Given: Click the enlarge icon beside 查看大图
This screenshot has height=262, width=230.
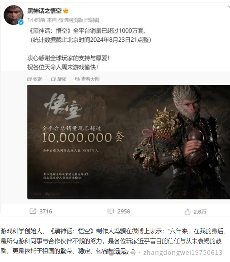Looking at the screenshot, I should click(77, 79).
